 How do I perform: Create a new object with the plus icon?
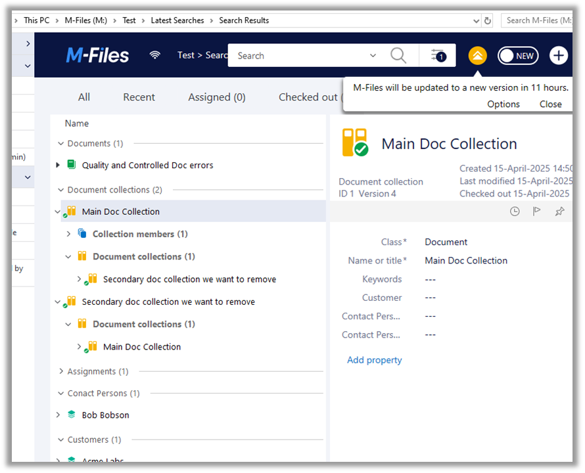click(558, 55)
